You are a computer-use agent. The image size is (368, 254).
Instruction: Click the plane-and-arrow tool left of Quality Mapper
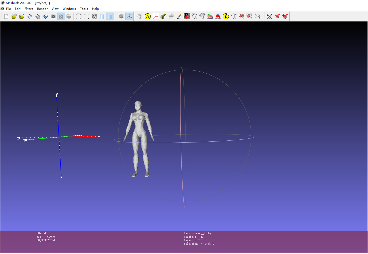202,17
